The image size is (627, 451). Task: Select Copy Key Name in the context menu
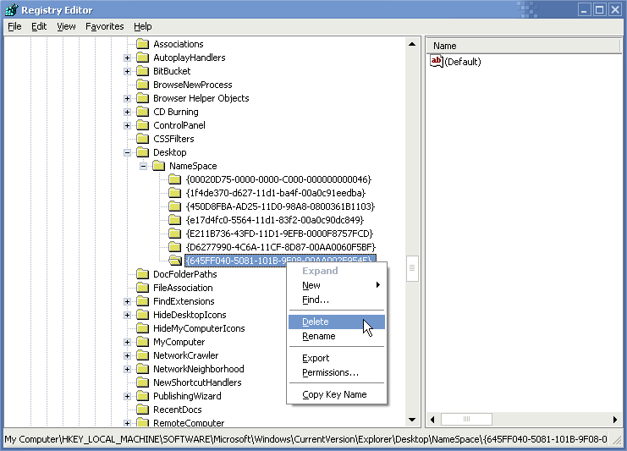(x=336, y=394)
